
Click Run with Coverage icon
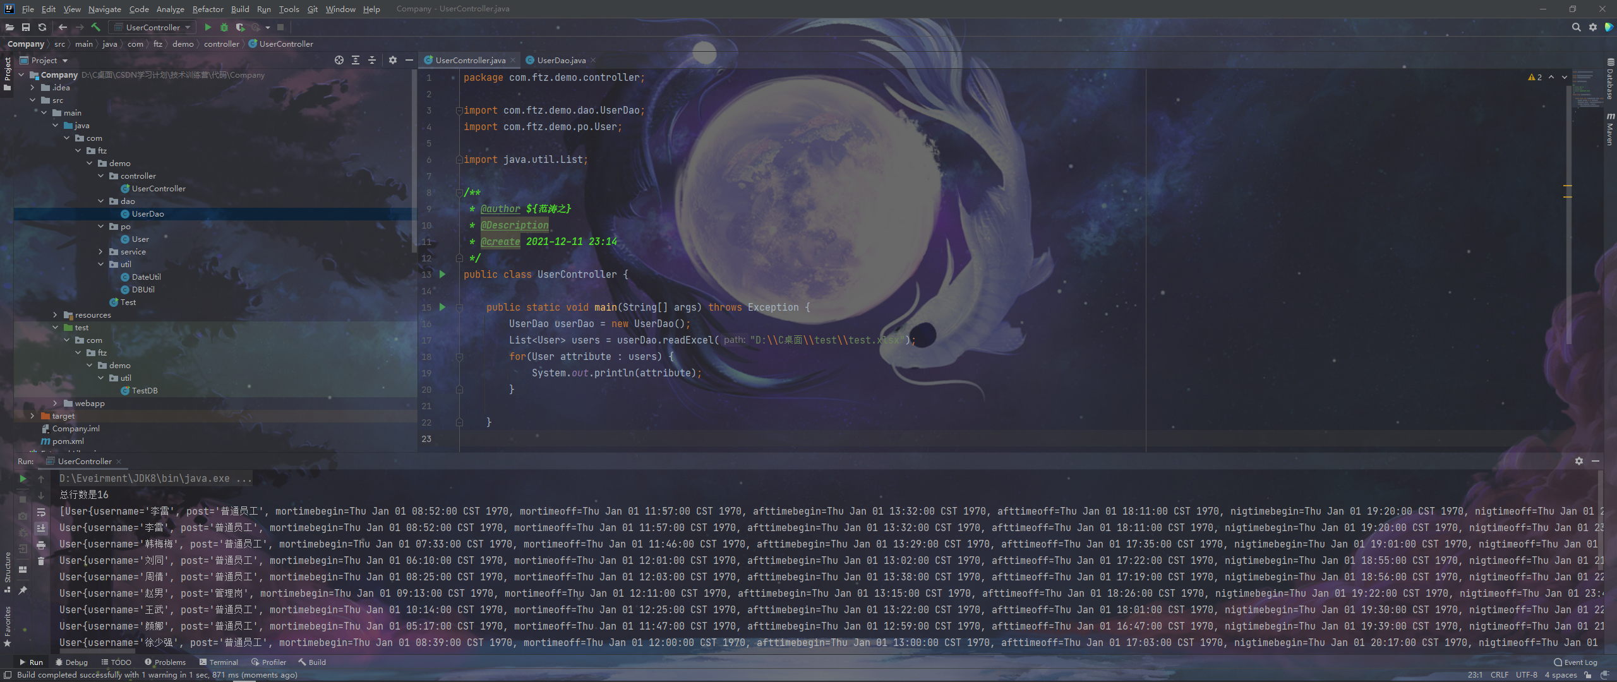click(240, 27)
